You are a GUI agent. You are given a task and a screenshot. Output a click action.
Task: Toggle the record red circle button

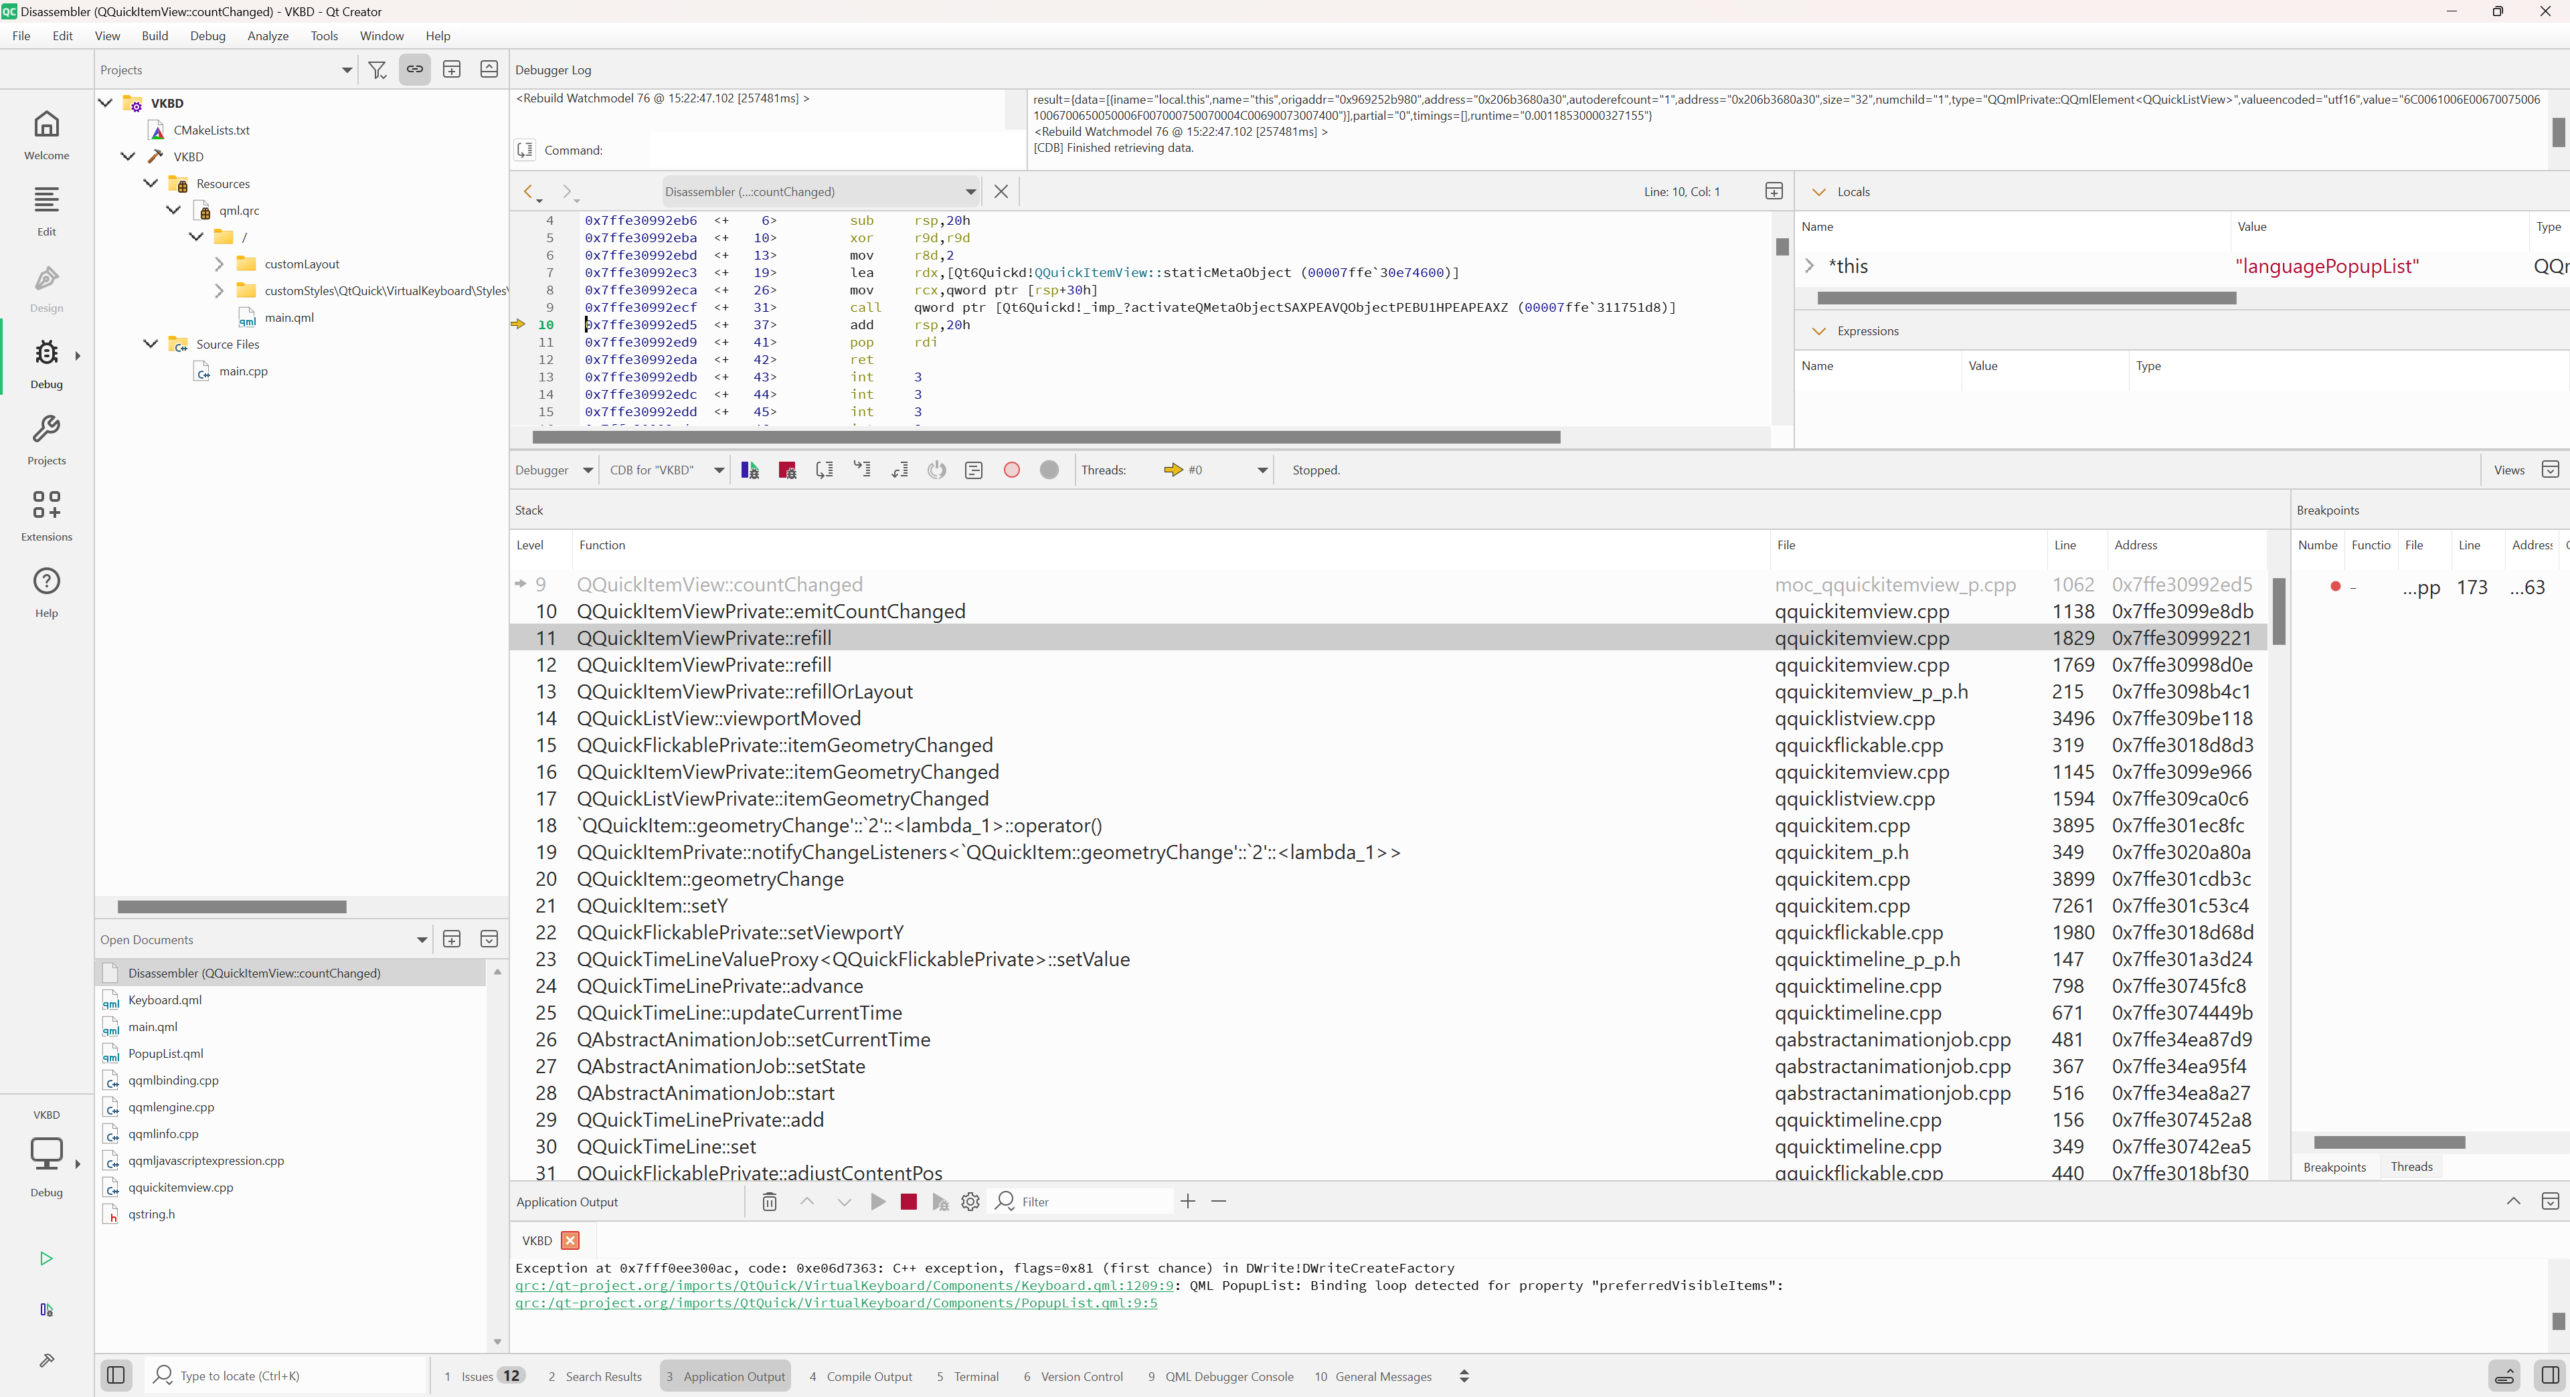click(1012, 470)
